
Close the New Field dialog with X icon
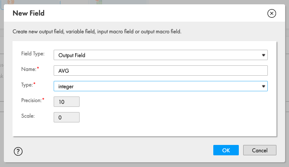[272, 13]
